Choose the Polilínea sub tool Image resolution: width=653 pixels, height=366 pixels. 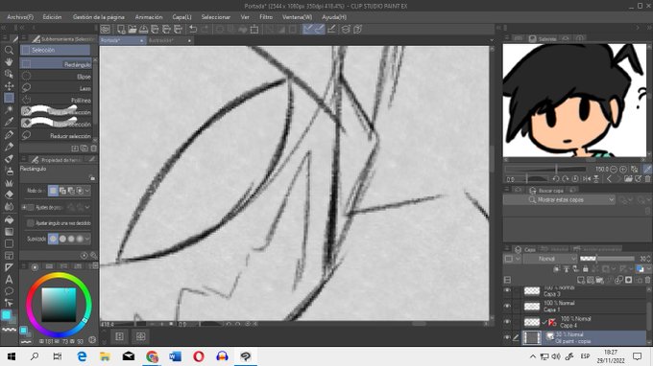click(x=56, y=100)
